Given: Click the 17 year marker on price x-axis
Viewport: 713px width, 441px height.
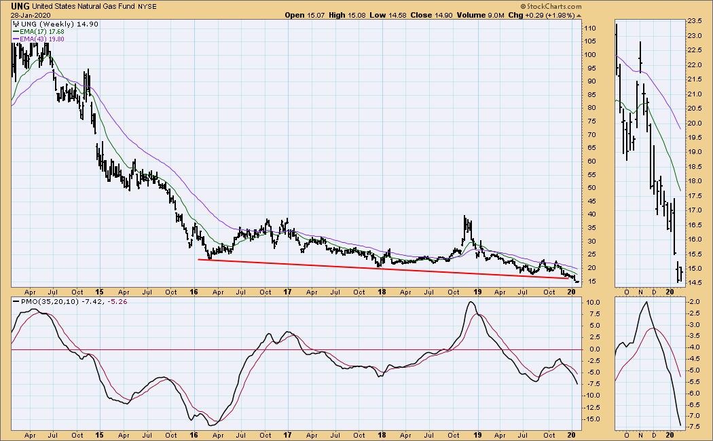Looking at the screenshot, I should [x=288, y=290].
